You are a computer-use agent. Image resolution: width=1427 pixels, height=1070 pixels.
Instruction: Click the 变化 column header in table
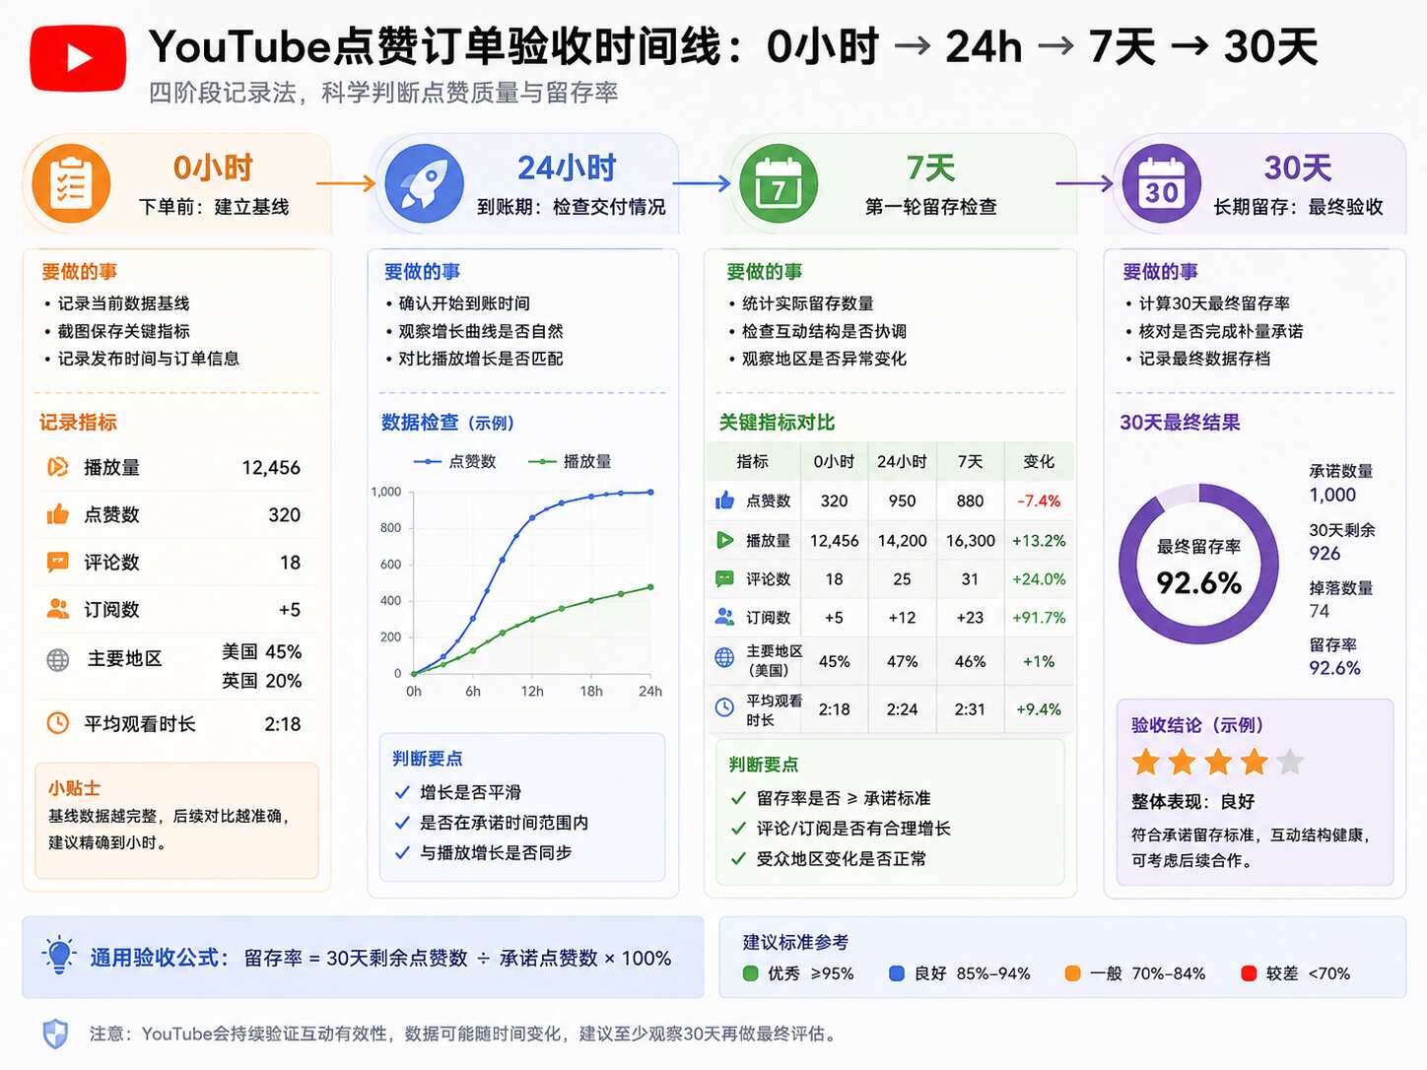[1039, 461]
